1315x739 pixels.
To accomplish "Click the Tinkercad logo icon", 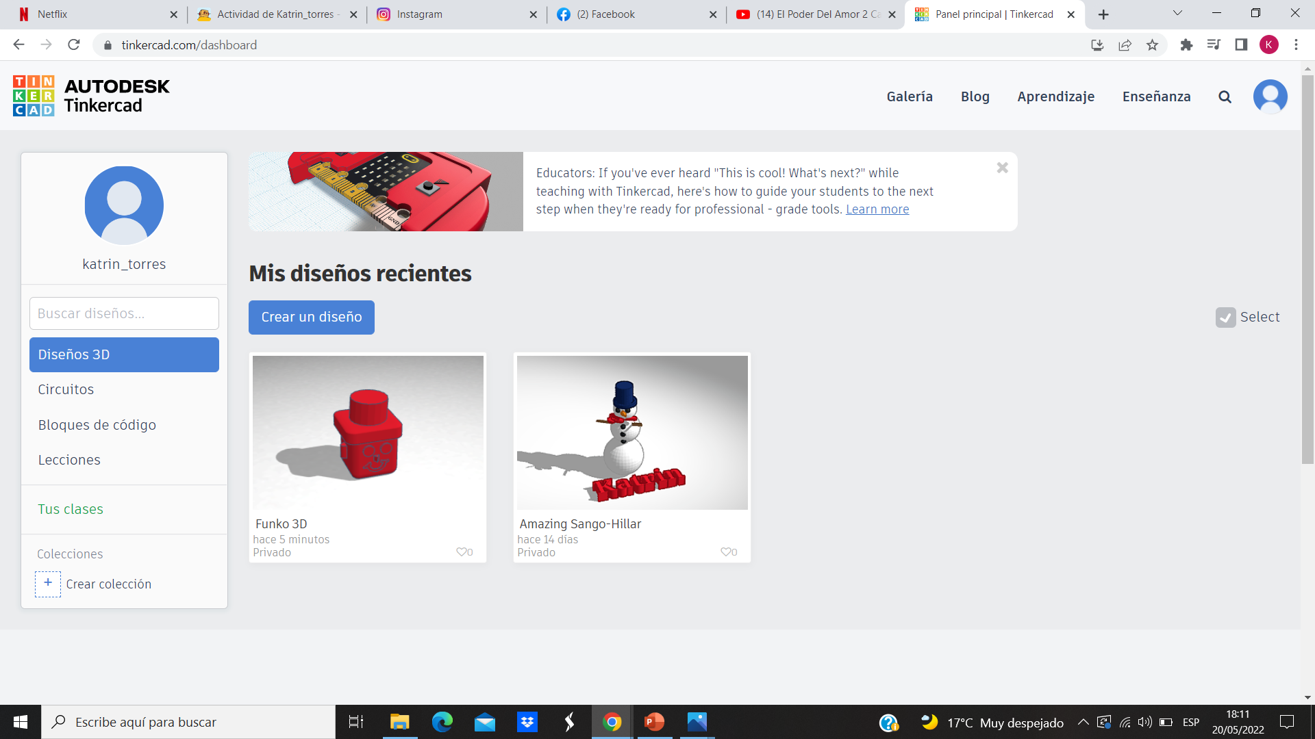I will [x=34, y=96].
